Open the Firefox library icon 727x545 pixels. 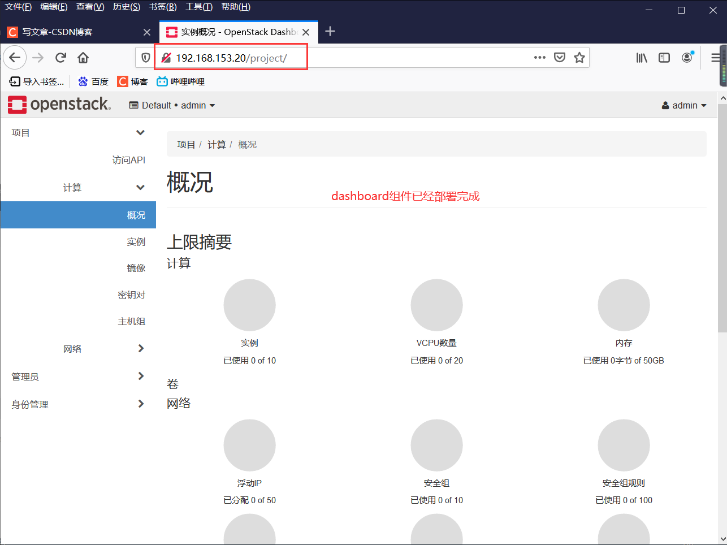tap(642, 57)
